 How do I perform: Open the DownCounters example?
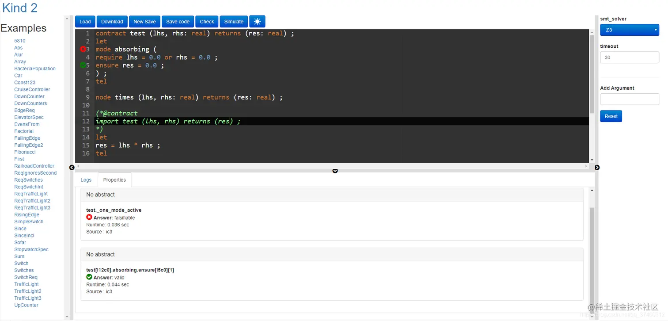pos(30,103)
